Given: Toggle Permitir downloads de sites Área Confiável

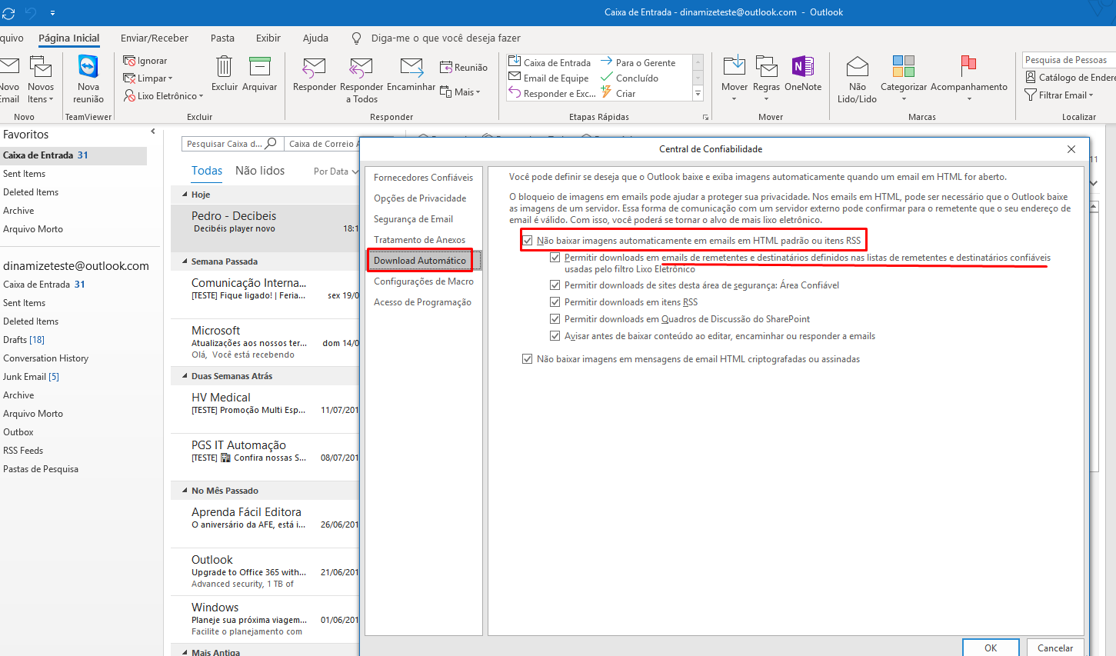Looking at the screenshot, I should (555, 285).
